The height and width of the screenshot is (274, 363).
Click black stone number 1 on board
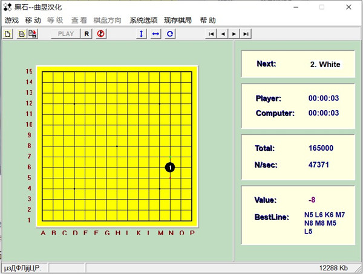[x=170, y=167]
